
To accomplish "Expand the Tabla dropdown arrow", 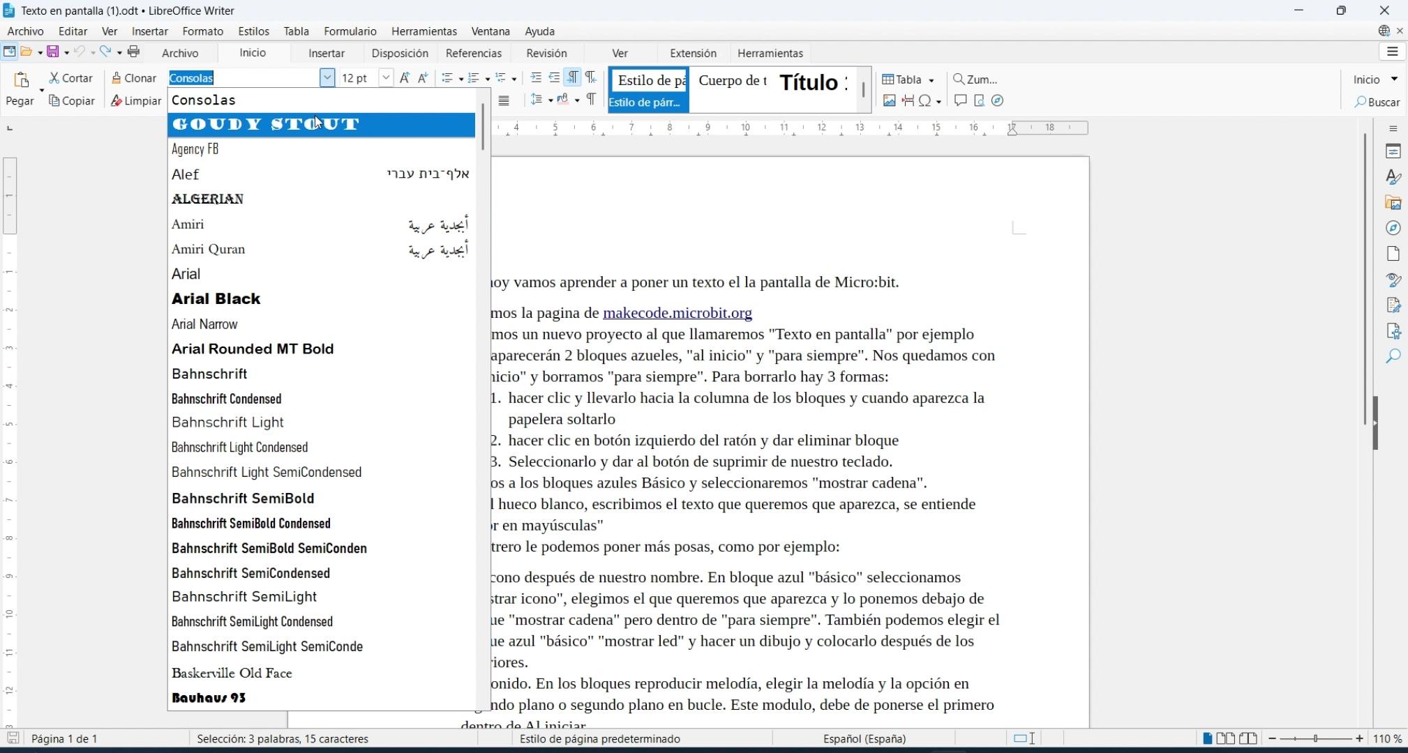I will 931,80.
